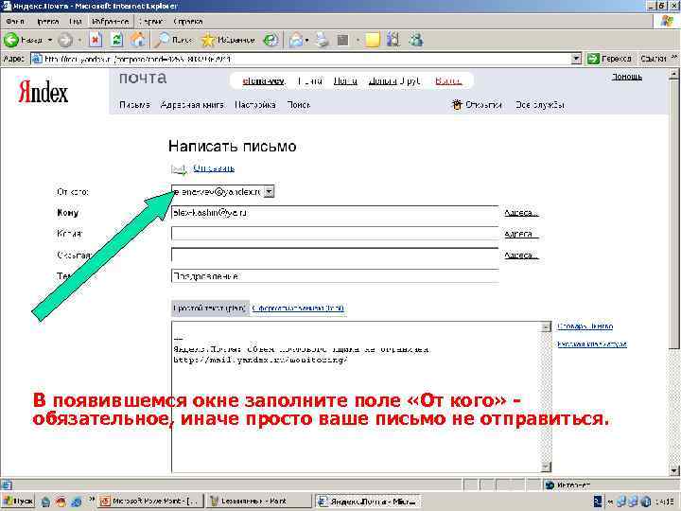
Task: Click the Деньги link in top bar
Action: [383, 80]
